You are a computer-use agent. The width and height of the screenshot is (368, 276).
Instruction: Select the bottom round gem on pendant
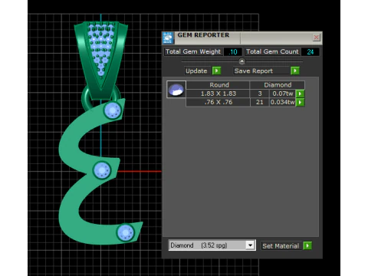[x=126, y=232]
